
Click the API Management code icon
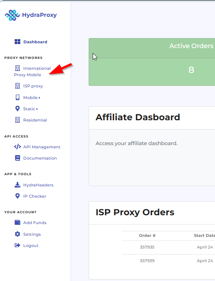coord(17,147)
